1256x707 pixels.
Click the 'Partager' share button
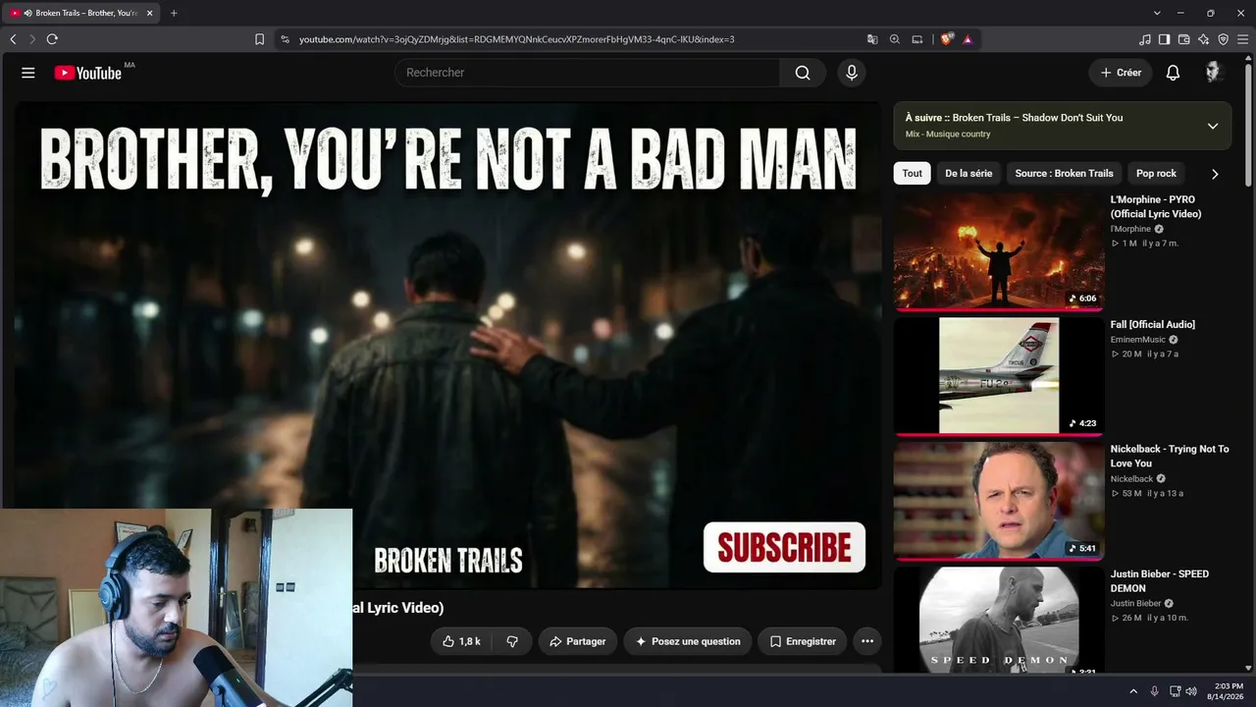(578, 641)
